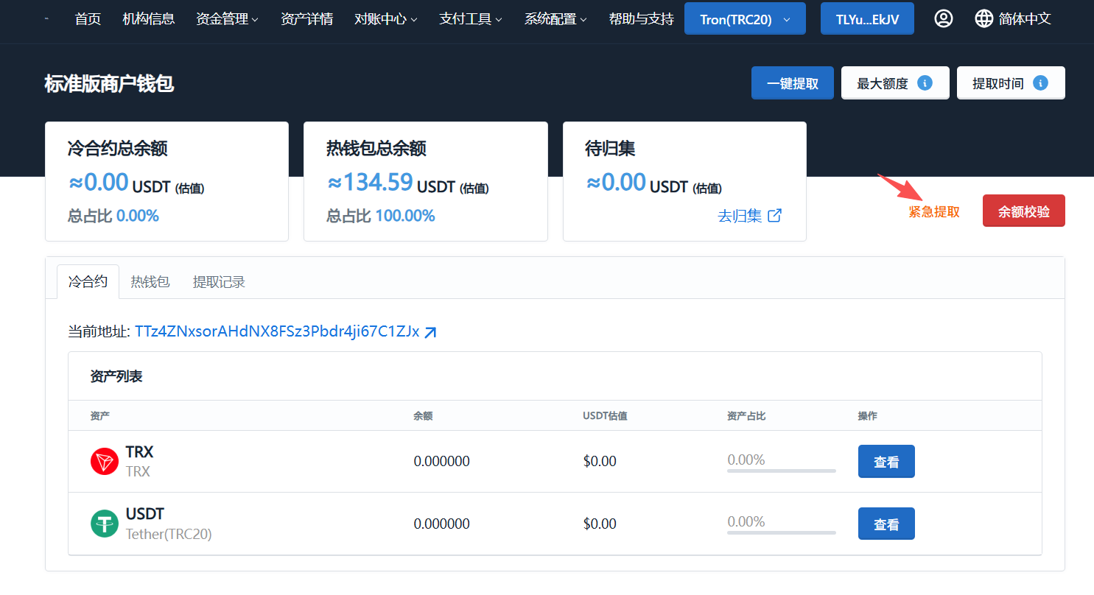The image size is (1094, 595).
Task: Click the 资产占比 column header
Action: 746,416
